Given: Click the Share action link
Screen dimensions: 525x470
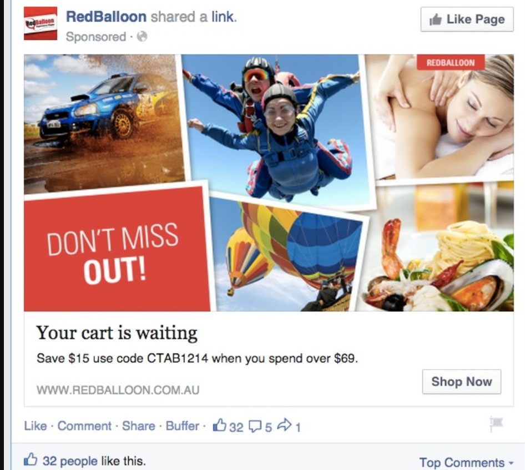Looking at the screenshot, I should point(139,426).
